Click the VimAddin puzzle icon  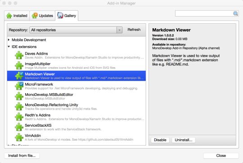(19, 137)
